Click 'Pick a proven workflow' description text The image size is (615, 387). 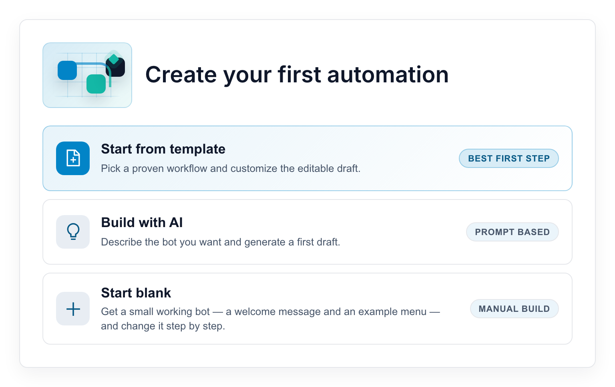[231, 168]
